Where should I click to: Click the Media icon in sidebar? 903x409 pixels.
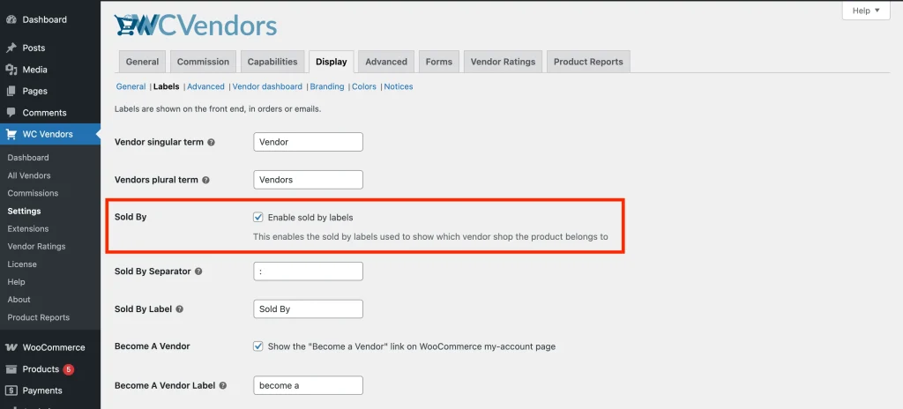[x=11, y=70]
